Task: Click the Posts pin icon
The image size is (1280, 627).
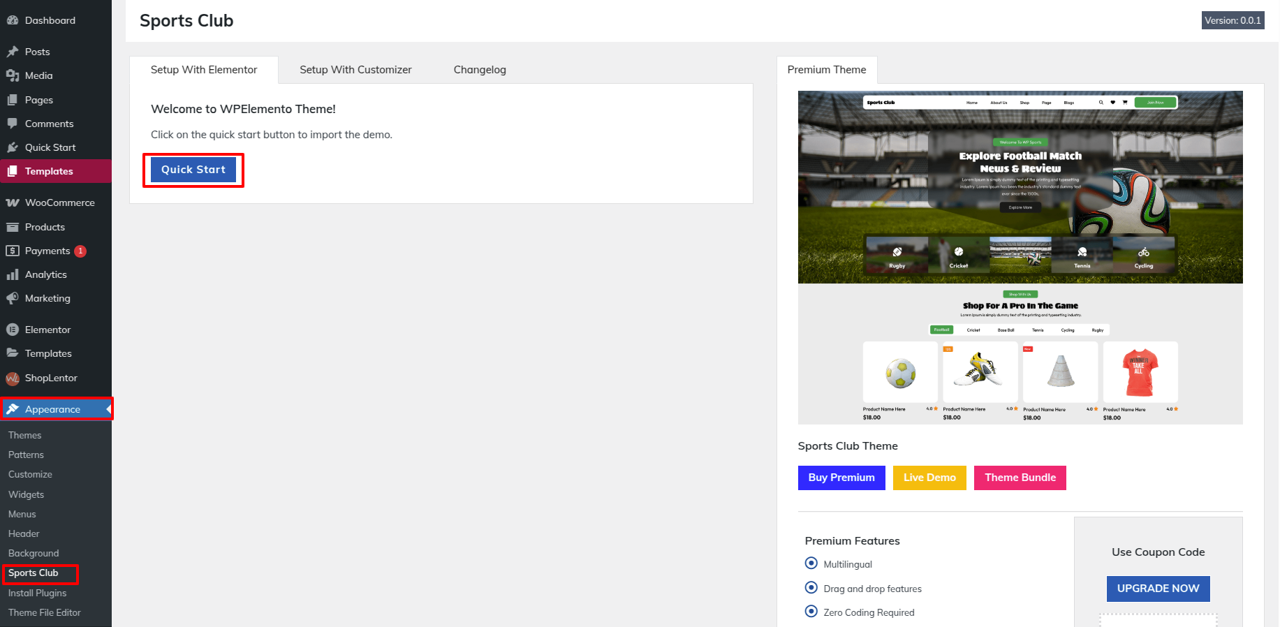Action: pos(13,52)
